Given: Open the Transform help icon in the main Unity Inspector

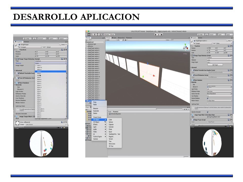Looking at the screenshot, I should [x=229, y=46].
